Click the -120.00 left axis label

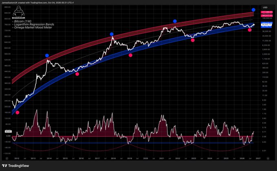pyautogui.click(x=7, y=153)
